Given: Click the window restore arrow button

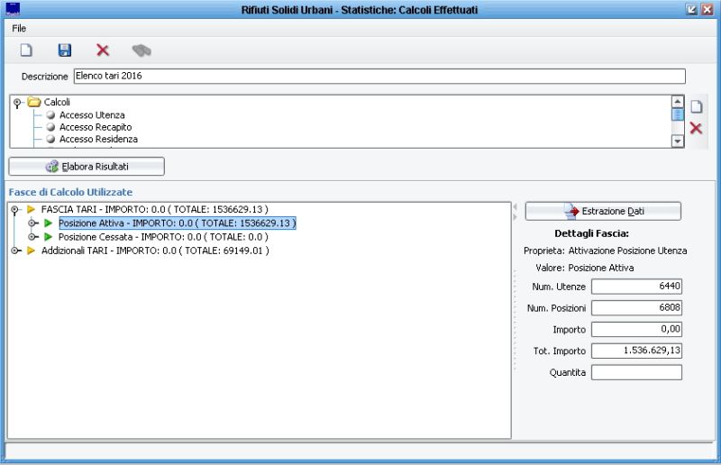Looking at the screenshot, I should [x=691, y=9].
